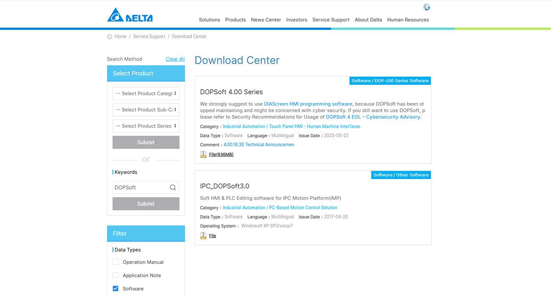Click the zip file icon for DOPSoft 4.00 Series

click(x=203, y=154)
